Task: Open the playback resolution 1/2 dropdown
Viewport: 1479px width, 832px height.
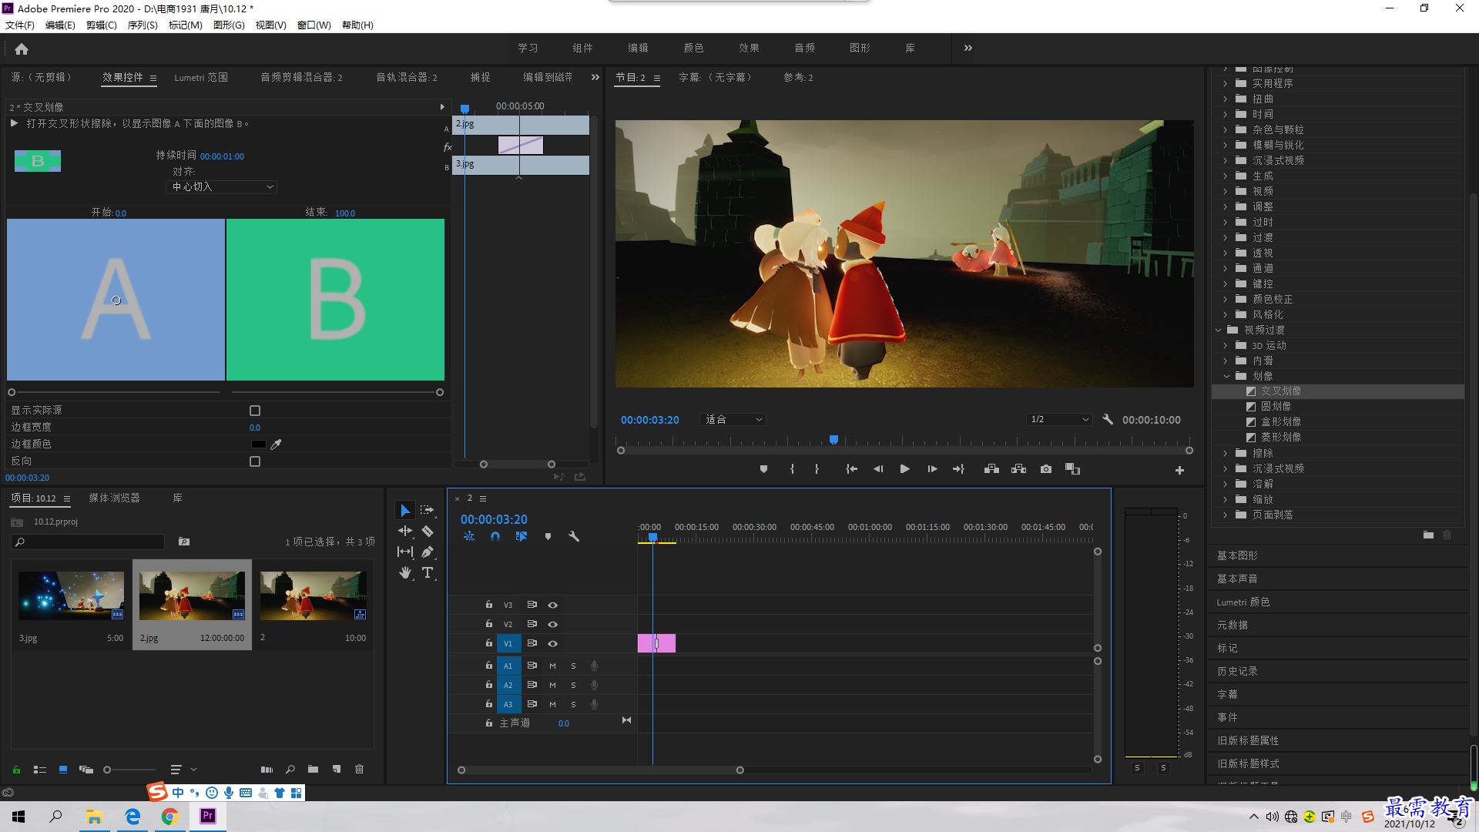Action: (1059, 420)
